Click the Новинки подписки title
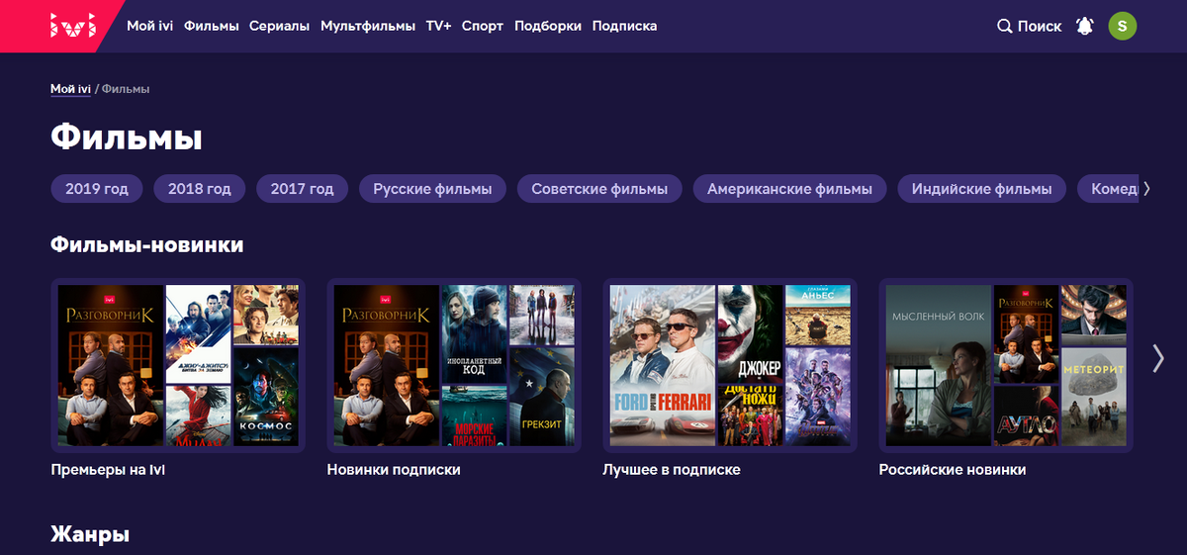This screenshot has width=1187, height=555. click(394, 470)
